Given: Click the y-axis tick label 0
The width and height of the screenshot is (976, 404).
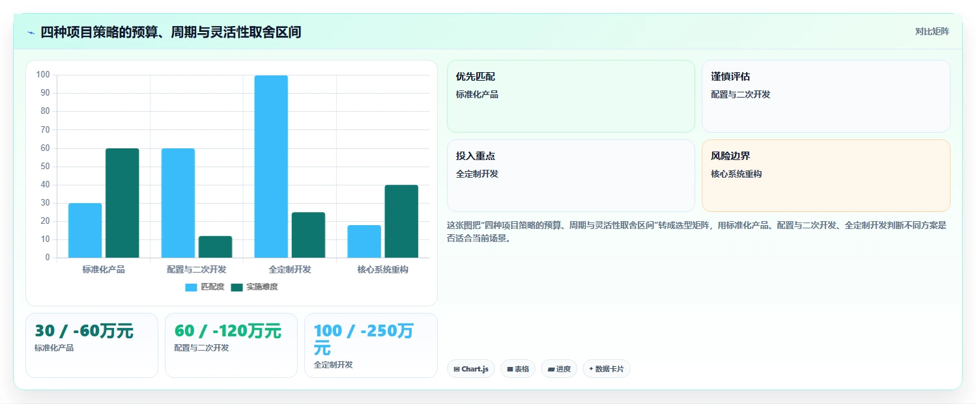Looking at the screenshot, I should point(48,258).
